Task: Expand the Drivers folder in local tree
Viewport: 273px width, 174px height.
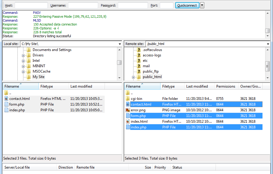Action: click(x=23, y=55)
